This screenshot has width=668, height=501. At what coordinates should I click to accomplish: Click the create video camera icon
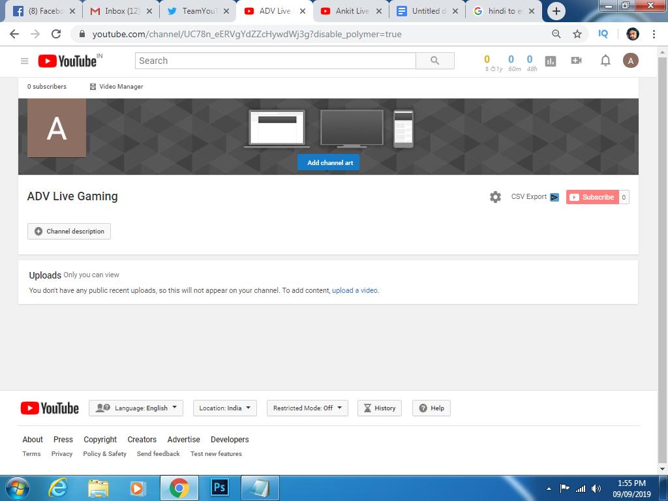click(x=576, y=61)
